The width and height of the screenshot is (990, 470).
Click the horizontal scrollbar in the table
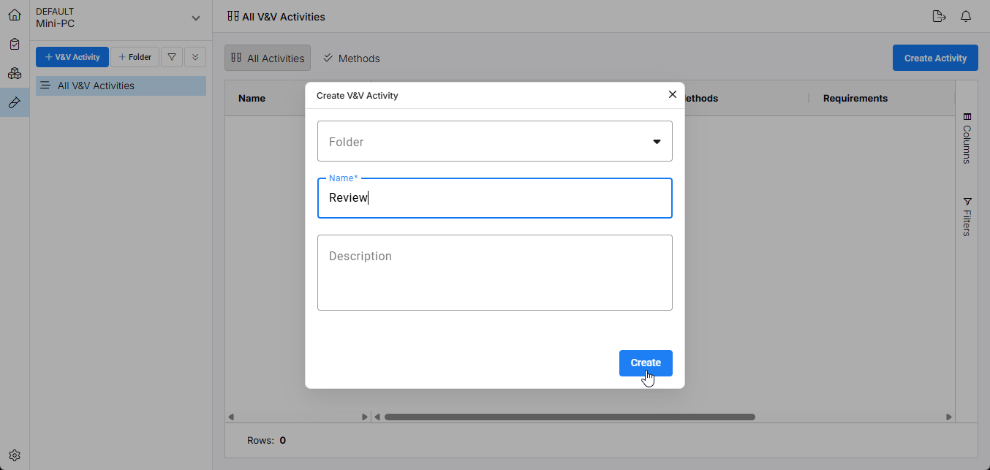(x=570, y=417)
